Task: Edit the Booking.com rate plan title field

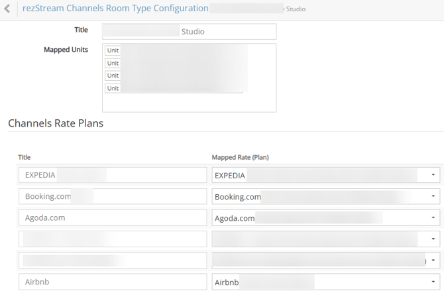Action: pos(113,196)
